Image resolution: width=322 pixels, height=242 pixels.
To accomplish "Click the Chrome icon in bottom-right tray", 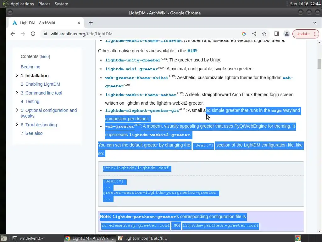I will (x=298, y=238).
